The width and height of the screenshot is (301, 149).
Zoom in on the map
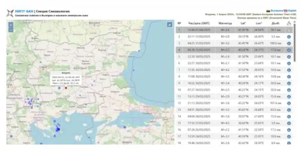coord(11,25)
